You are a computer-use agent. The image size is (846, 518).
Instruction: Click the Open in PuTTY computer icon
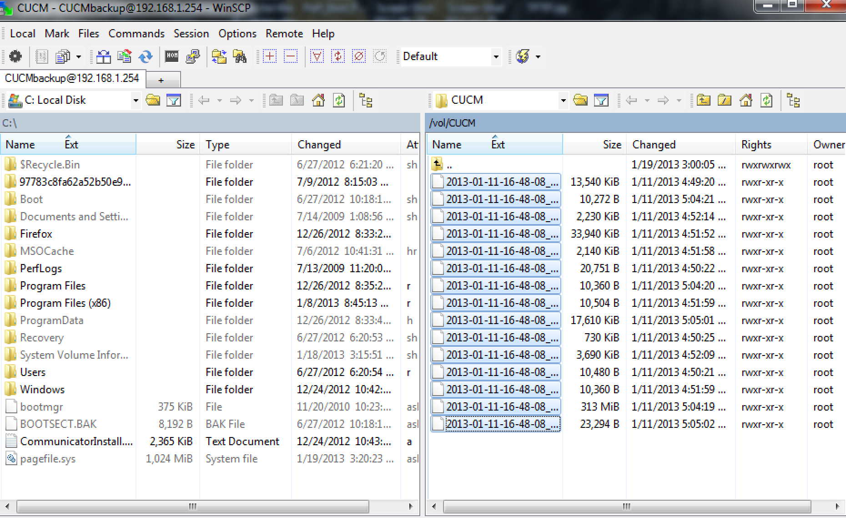pyautogui.click(x=193, y=56)
